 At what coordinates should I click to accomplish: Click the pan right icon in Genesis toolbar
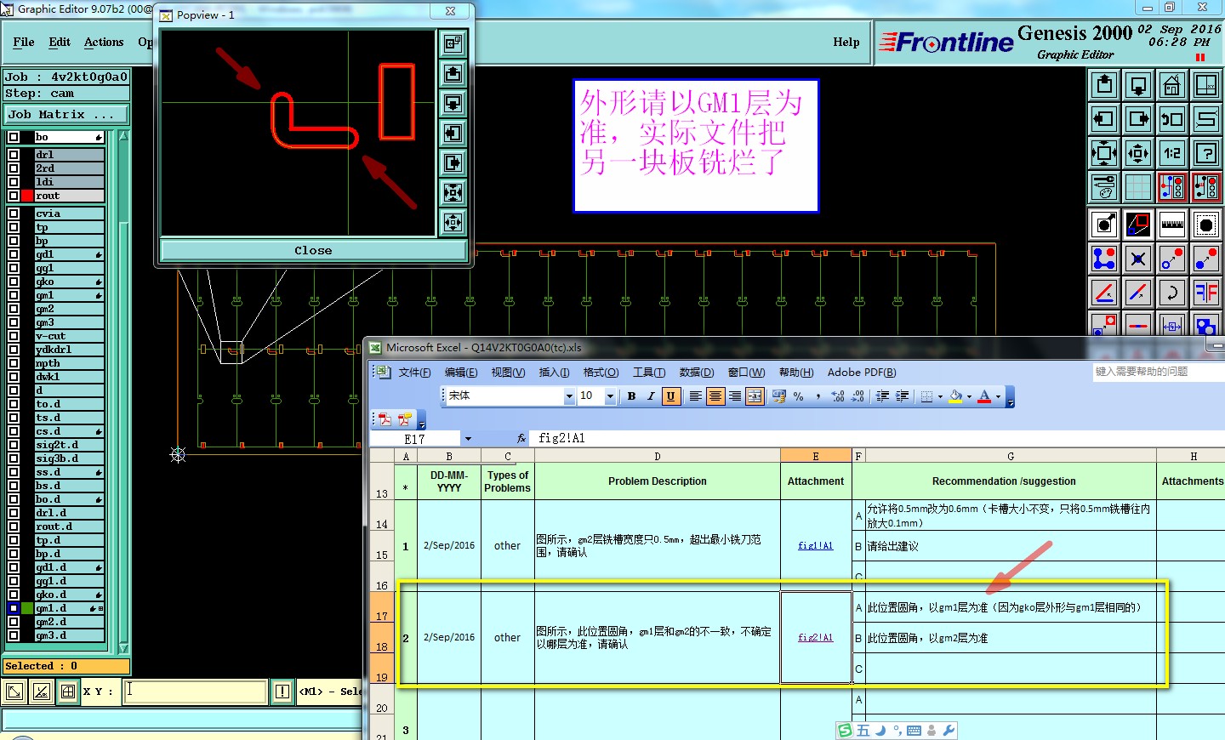1138,119
